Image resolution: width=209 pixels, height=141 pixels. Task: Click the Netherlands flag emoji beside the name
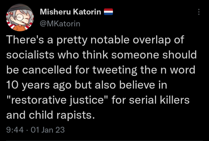click(108, 13)
